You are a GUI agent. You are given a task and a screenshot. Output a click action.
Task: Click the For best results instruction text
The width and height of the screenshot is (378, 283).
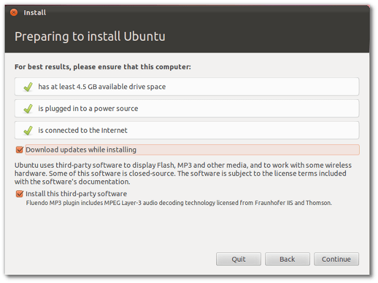click(103, 67)
